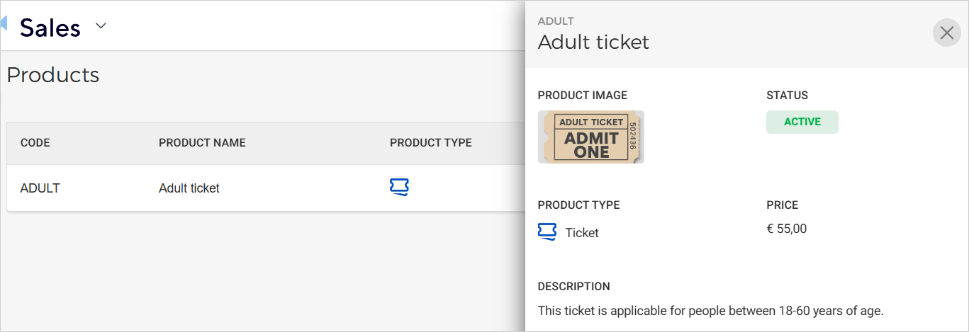Click the ticket type icon in the ADULT row
This screenshot has width=969, height=332.
(x=399, y=188)
